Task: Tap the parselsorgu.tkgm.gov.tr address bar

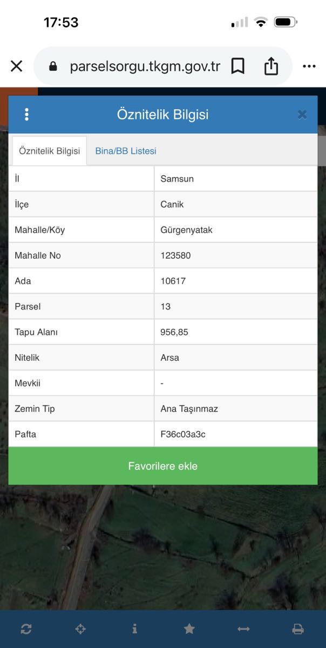Action: [145, 66]
